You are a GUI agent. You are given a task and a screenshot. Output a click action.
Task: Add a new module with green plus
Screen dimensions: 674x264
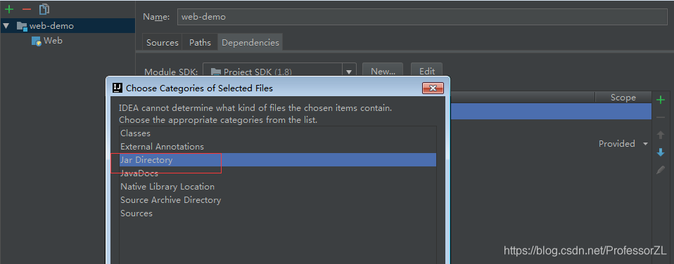[9, 9]
